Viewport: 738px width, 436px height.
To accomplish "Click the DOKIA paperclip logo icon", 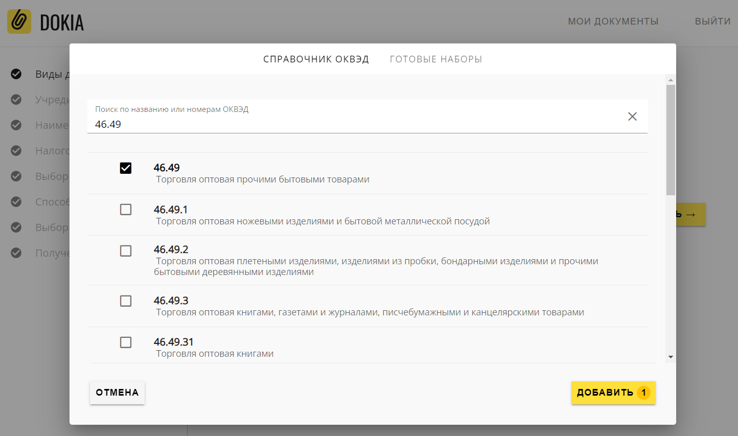I will pyautogui.click(x=19, y=21).
